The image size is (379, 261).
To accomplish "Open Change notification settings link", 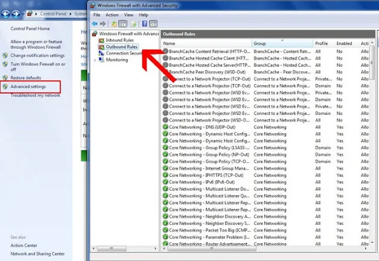I will pyautogui.click(x=37, y=56).
